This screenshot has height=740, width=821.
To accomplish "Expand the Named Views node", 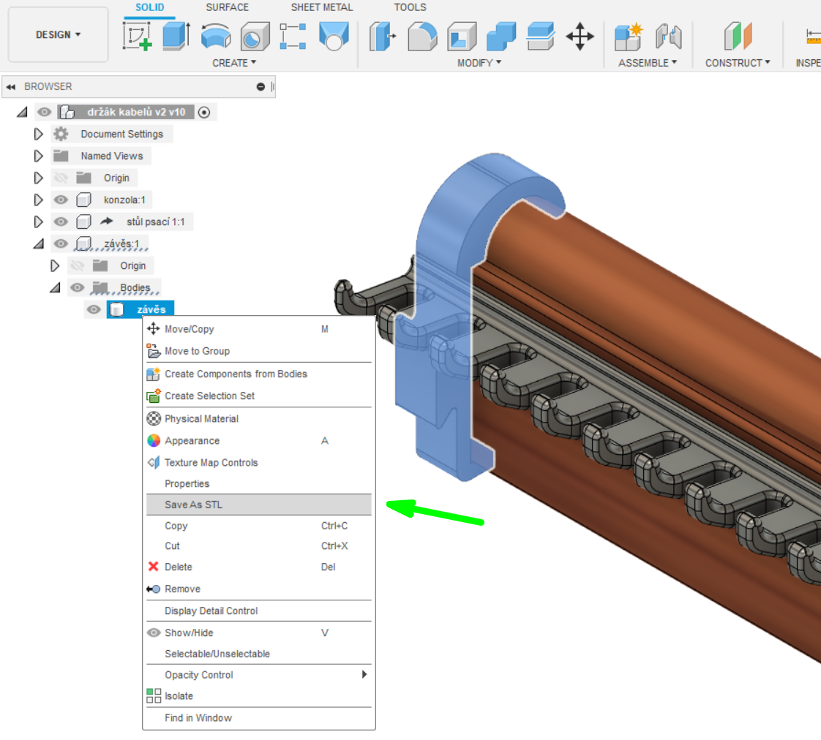I will coord(39,156).
